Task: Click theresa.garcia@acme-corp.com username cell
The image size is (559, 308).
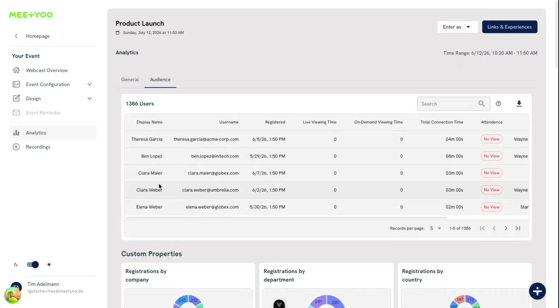Action: (x=206, y=139)
